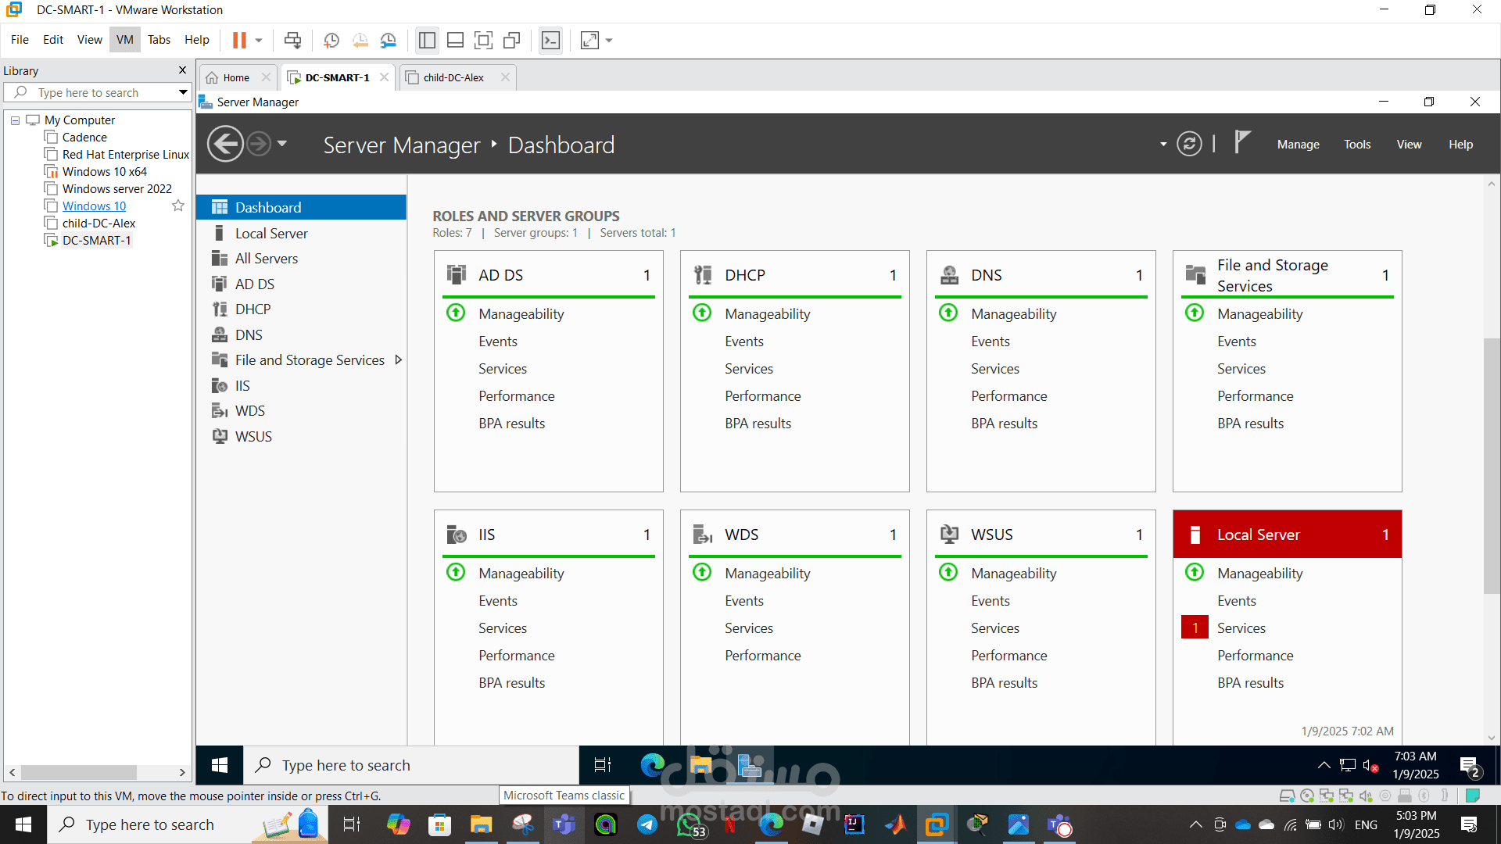Viewport: 1501px width, 844px height.
Task: Click the IIS tile icon on dashboard
Action: 456,535
